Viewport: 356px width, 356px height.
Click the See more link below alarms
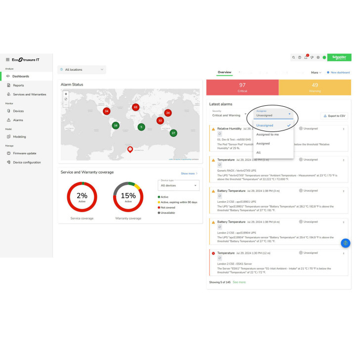click(239, 282)
